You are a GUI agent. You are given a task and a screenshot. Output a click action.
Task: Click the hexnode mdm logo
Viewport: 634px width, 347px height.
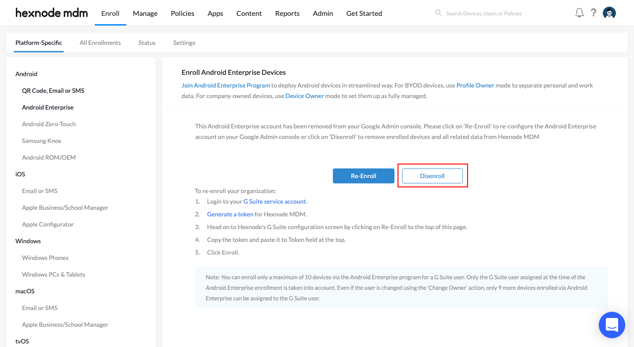coord(52,13)
